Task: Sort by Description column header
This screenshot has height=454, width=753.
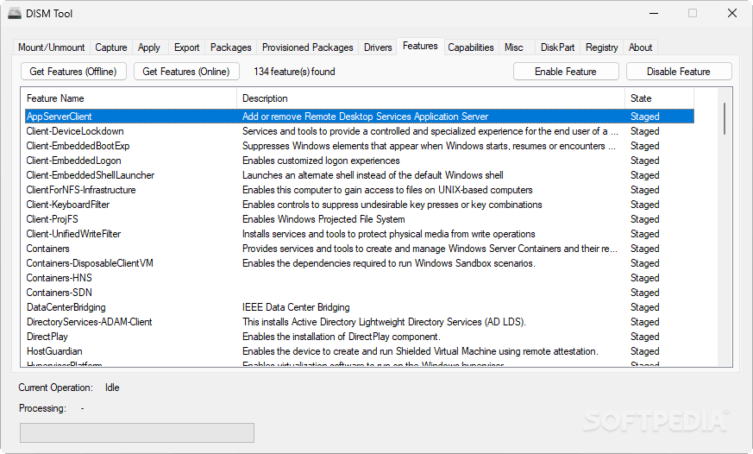Action: click(x=430, y=98)
